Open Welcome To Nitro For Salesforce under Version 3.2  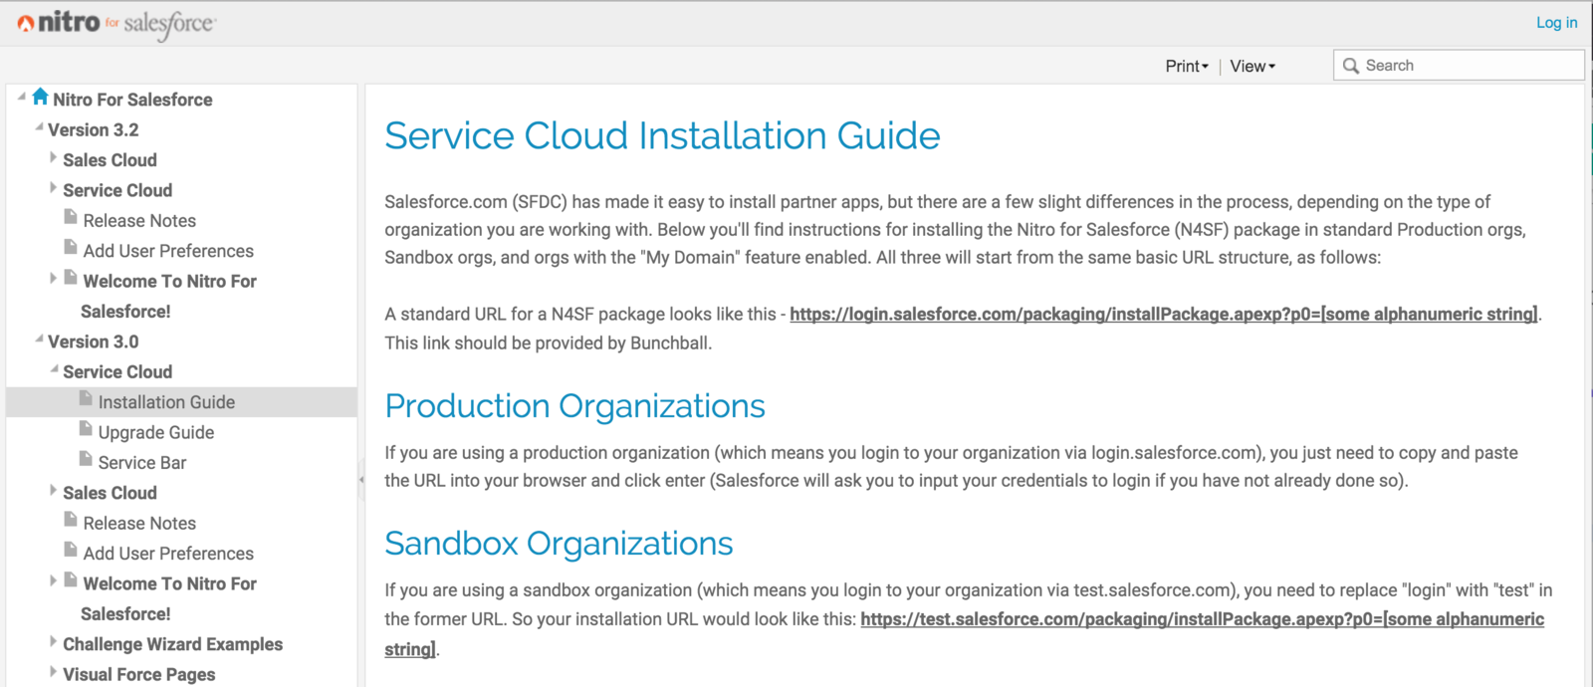pyautogui.click(x=169, y=296)
